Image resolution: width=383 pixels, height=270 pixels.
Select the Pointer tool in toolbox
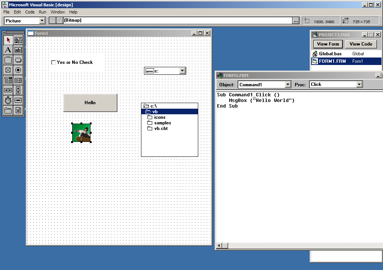8,40
